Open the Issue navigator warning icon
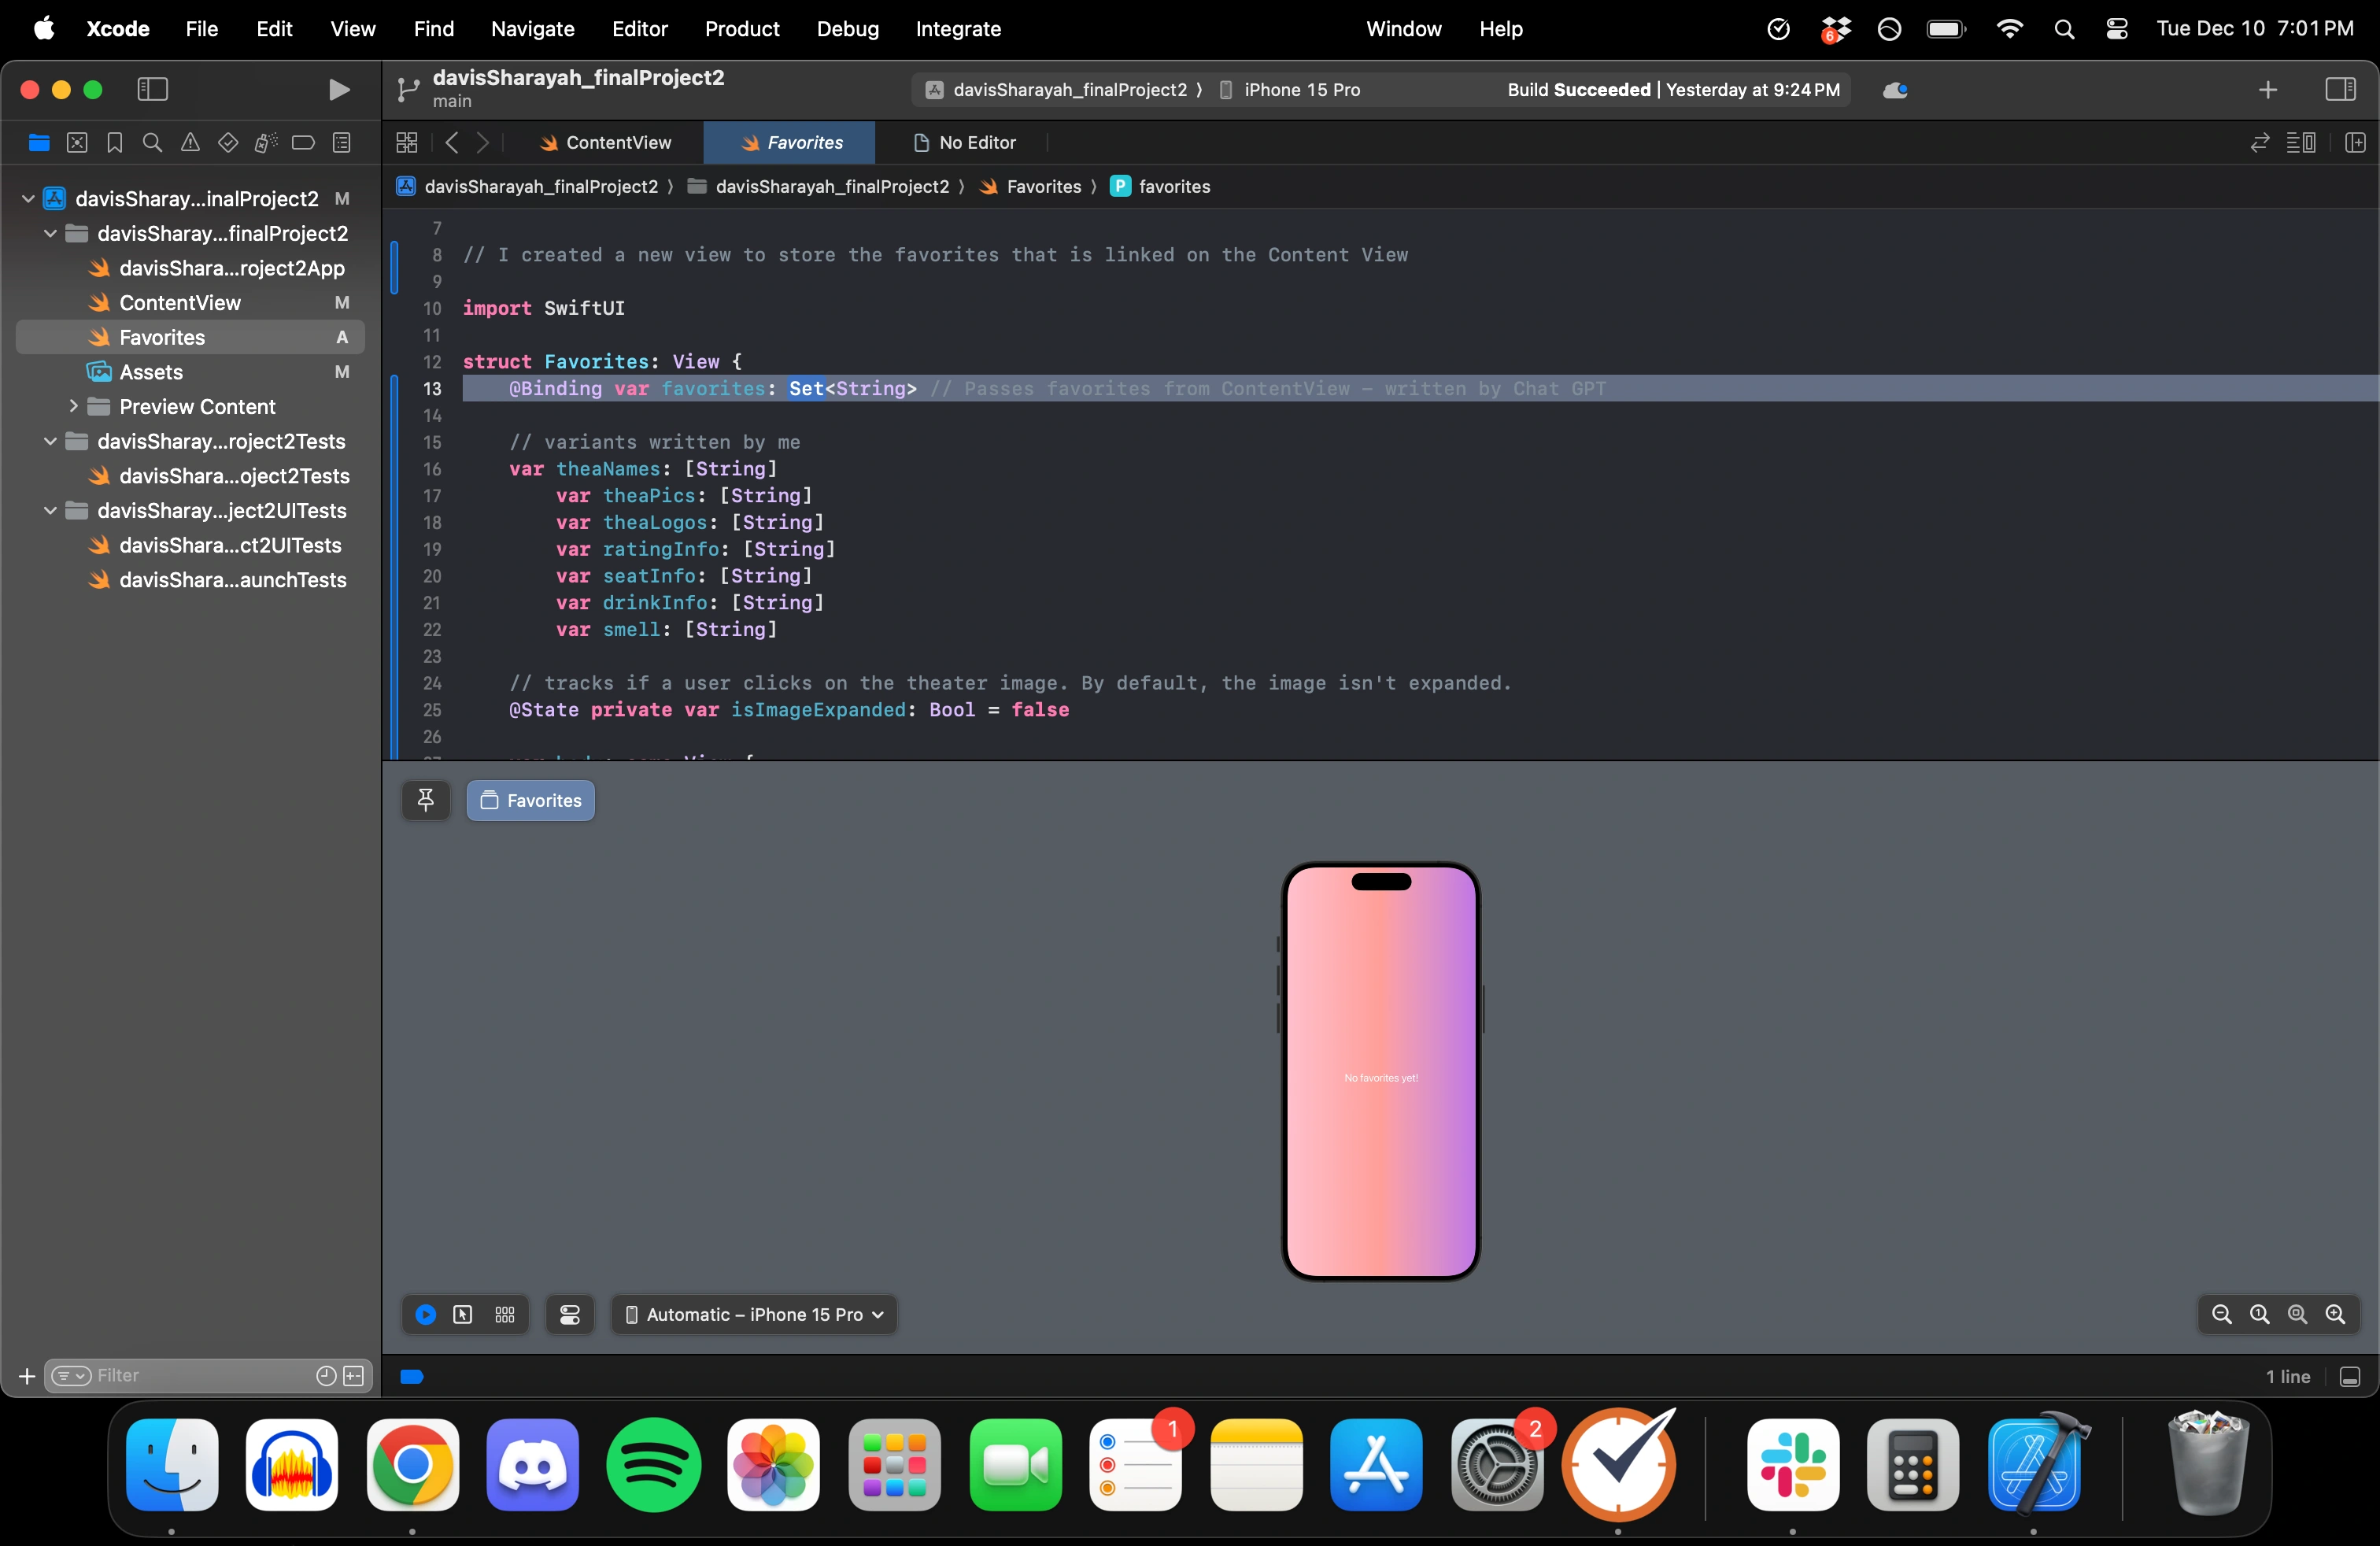This screenshot has width=2380, height=1546. pyautogui.click(x=190, y=143)
